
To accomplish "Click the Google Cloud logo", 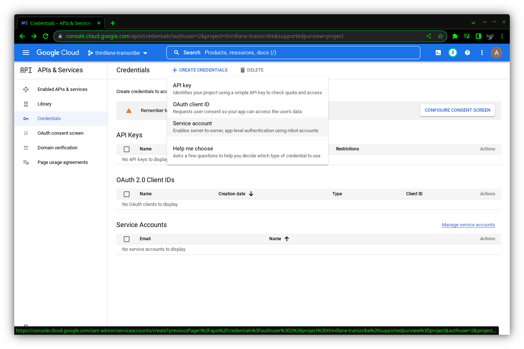I will 58,53.
